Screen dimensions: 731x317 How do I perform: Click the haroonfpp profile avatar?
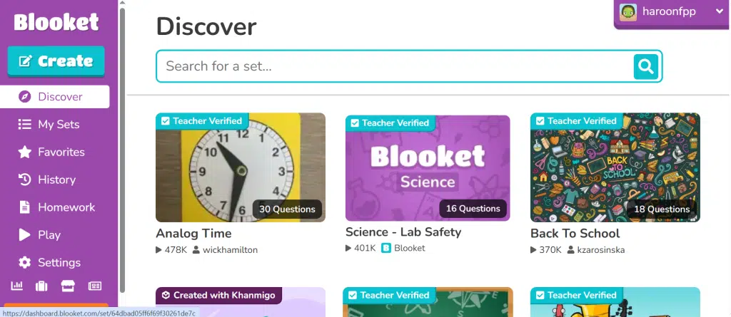tap(628, 12)
